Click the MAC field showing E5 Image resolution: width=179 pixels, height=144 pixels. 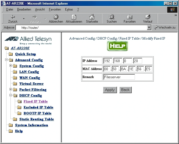149,69
